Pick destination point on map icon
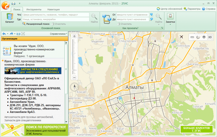Image resolution: width=217 pixels, height=137 pixels. click(152, 19)
